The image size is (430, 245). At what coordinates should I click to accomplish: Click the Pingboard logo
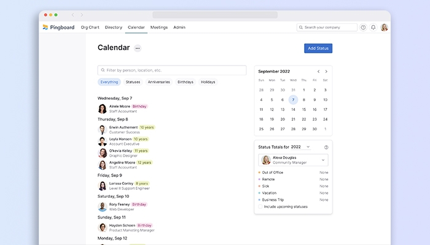(58, 28)
